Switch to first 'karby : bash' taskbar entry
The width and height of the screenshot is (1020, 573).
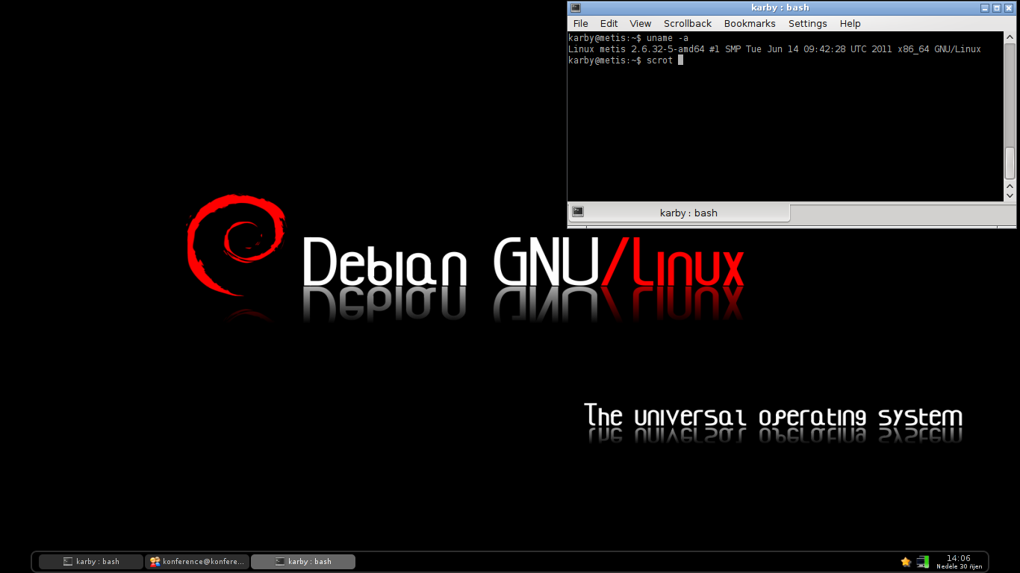tap(91, 562)
